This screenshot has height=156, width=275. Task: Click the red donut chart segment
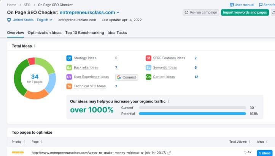[32, 61]
